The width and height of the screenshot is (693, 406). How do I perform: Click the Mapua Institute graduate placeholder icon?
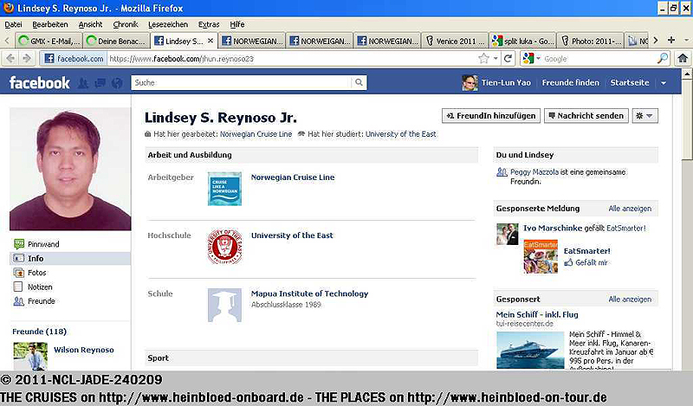click(x=224, y=305)
